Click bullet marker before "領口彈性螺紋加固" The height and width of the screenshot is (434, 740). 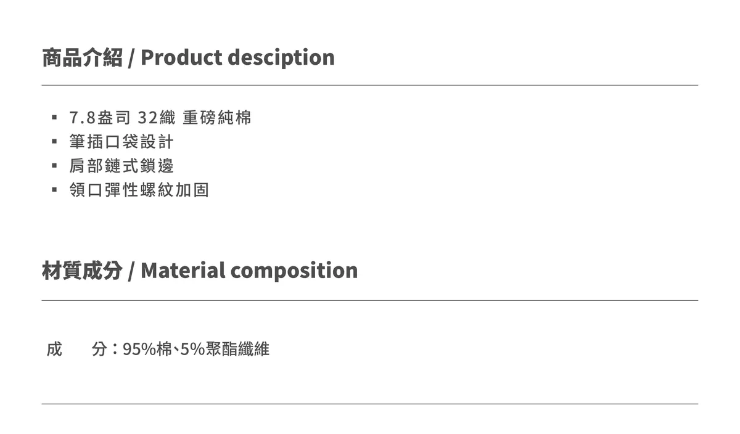tap(54, 190)
